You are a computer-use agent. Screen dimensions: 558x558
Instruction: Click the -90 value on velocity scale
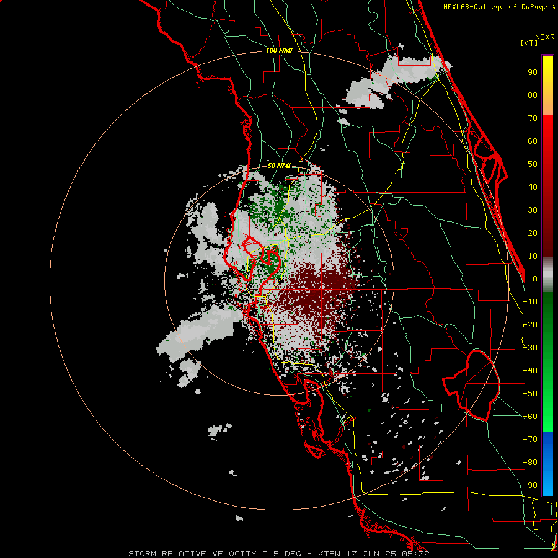click(x=530, y=485)
